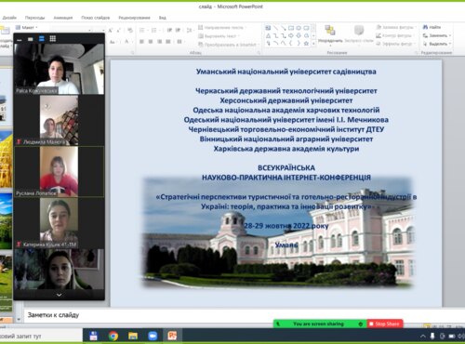Open the Вид ribbon tab
The width and height of the screenshot is (465, 344).
163,18
